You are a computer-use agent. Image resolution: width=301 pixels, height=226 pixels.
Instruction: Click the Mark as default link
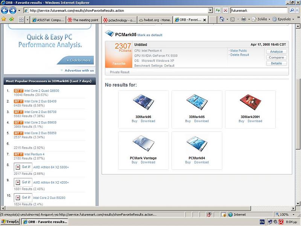[150, 35]
